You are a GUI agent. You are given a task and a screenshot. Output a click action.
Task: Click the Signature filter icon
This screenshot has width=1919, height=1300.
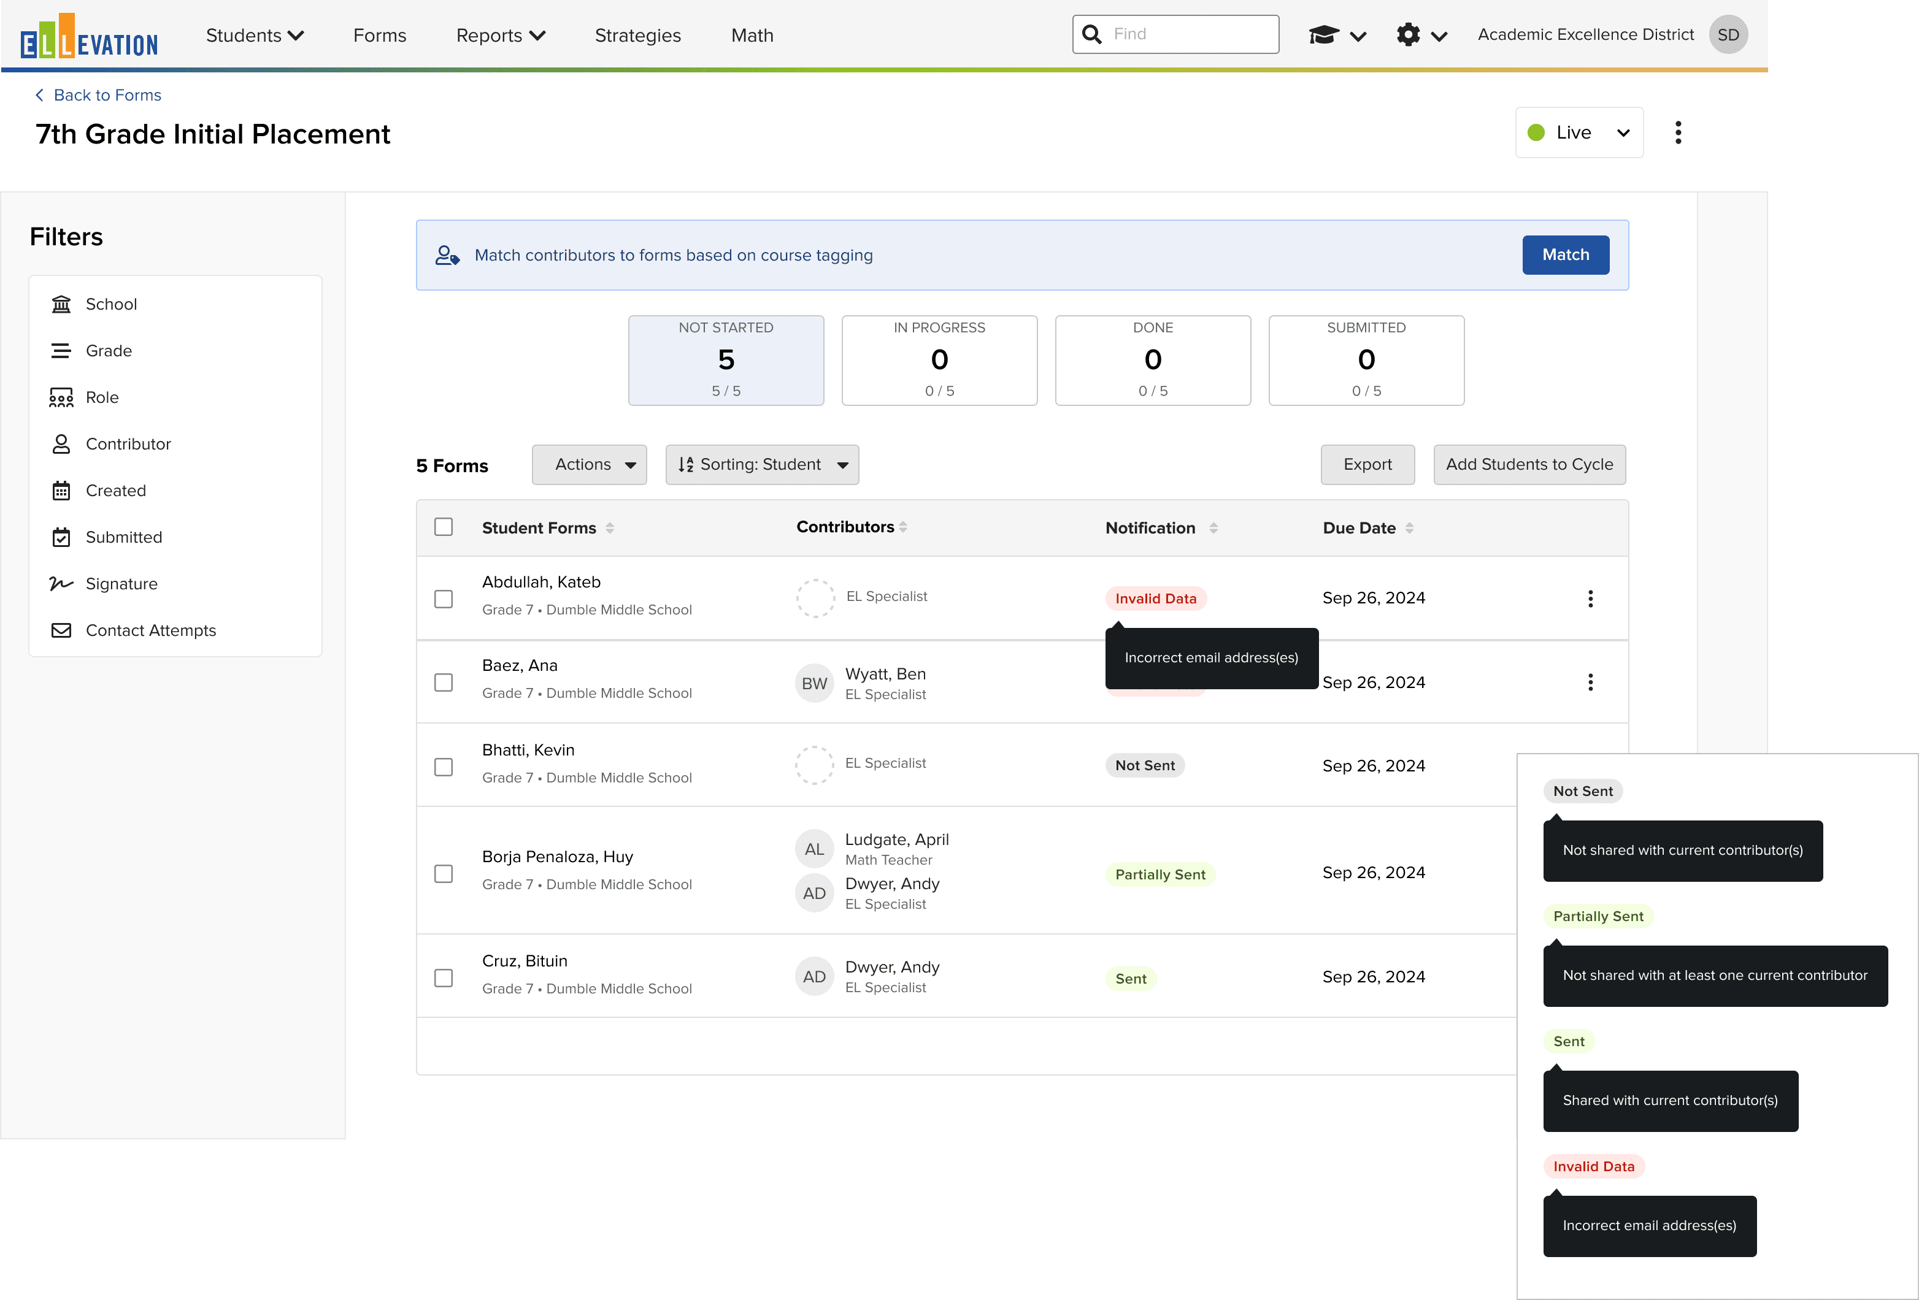[x=61, y=584]
